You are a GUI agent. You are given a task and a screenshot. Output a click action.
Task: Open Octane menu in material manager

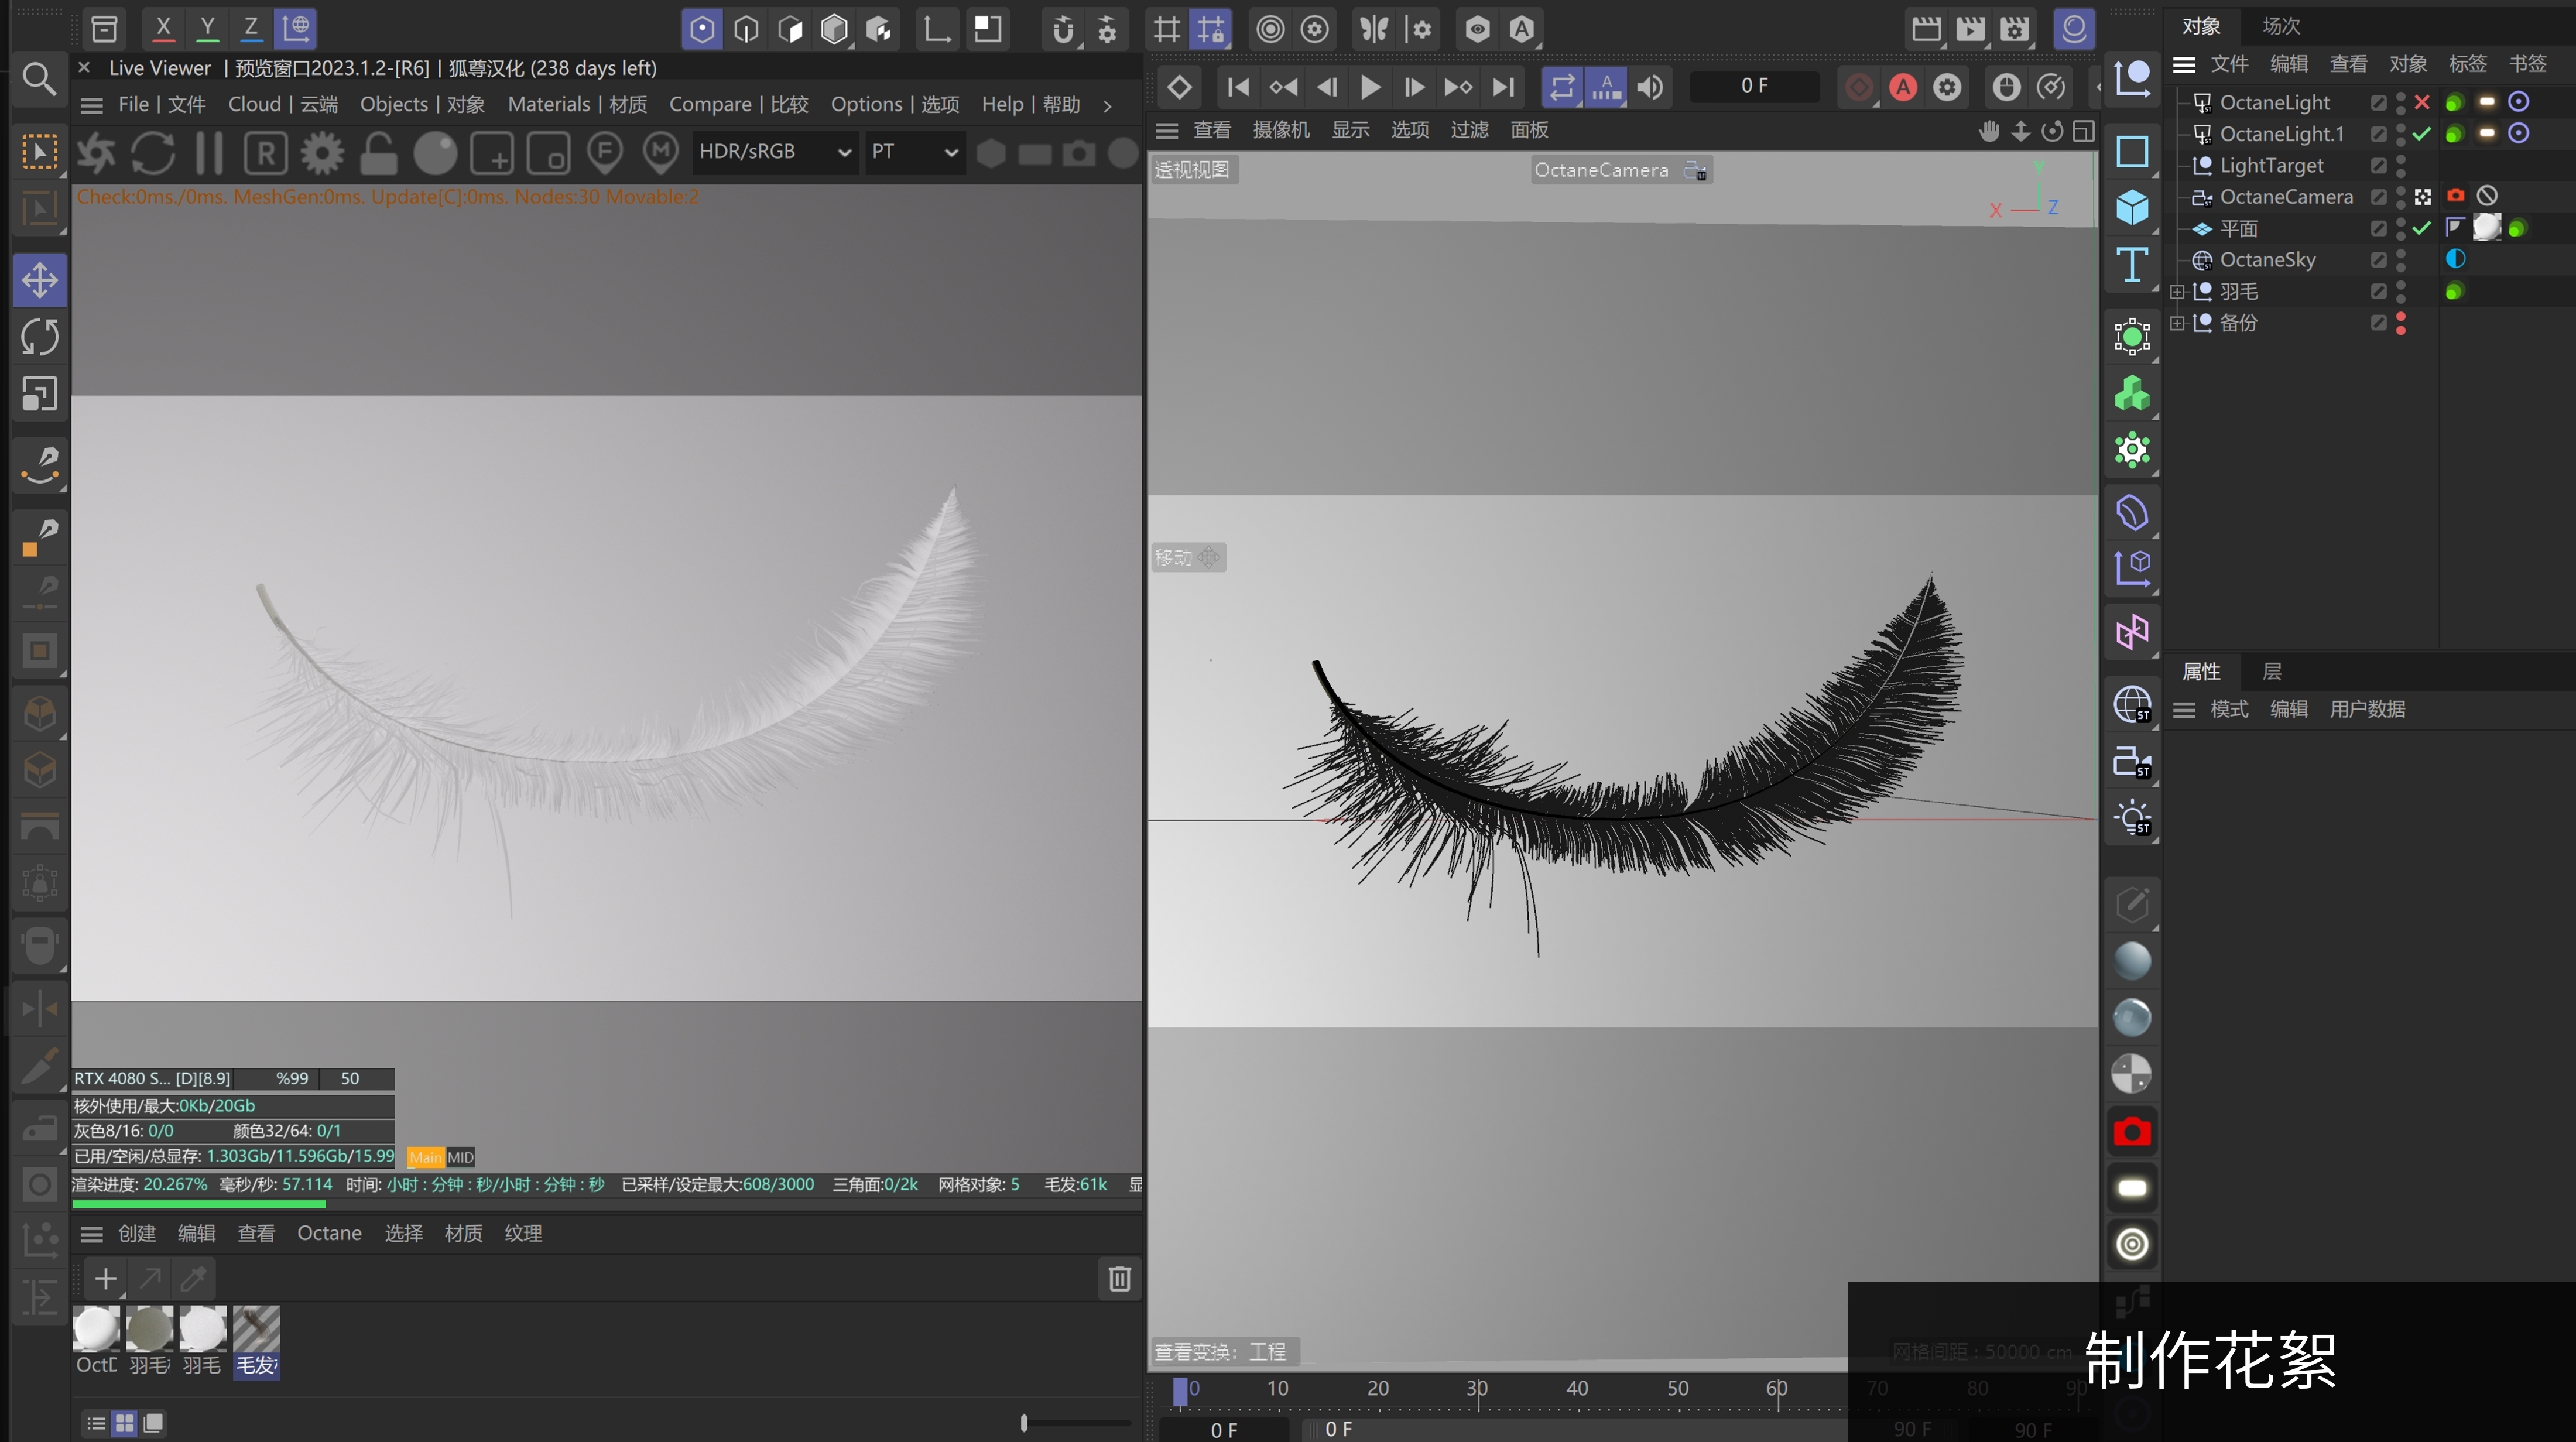point(329,1233)
